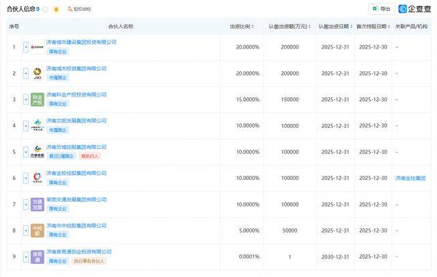The image size is (437, 277).
Task: Expand row 9 济南泉易通创业投资 plus toggle
Action: pyautogui.click(x=26, y=256)
